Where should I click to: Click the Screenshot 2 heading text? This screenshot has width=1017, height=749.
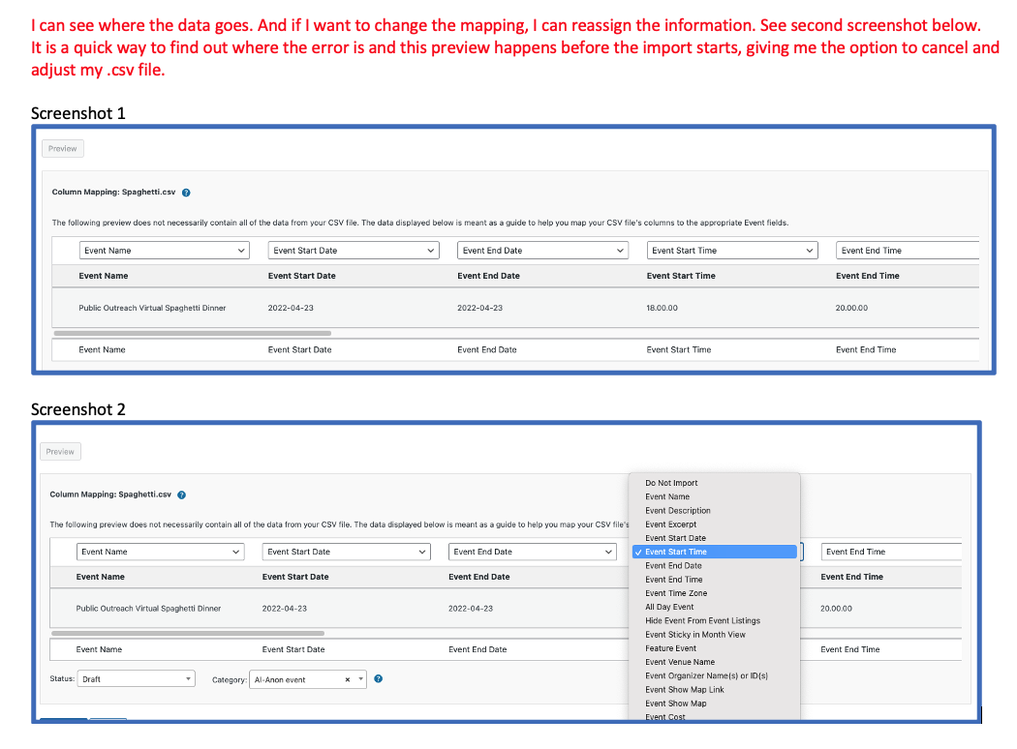coord(78,409)
